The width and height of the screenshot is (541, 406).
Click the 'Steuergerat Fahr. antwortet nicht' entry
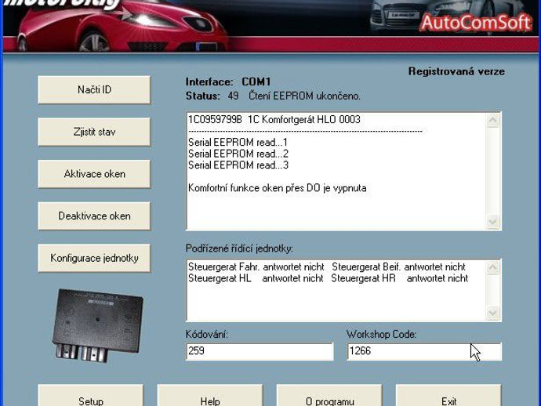tap(256, 266)
